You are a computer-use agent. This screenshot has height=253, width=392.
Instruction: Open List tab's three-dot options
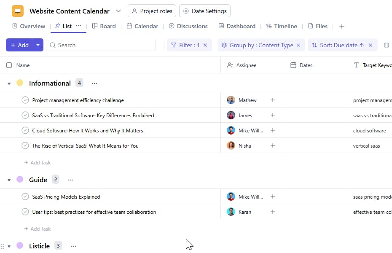pyautogui.click(x=78, y=26)
